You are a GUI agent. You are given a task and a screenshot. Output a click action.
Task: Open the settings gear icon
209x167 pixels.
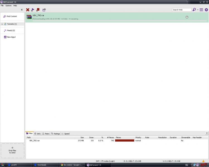(206, 10)
